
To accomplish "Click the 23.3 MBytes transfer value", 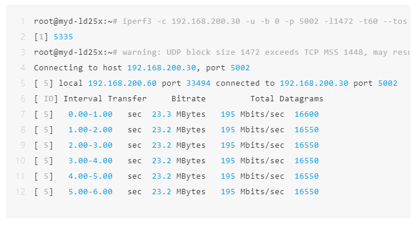I will tap(179, 114).
